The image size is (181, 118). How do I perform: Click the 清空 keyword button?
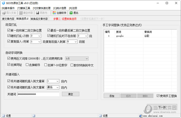coord(71,94)
